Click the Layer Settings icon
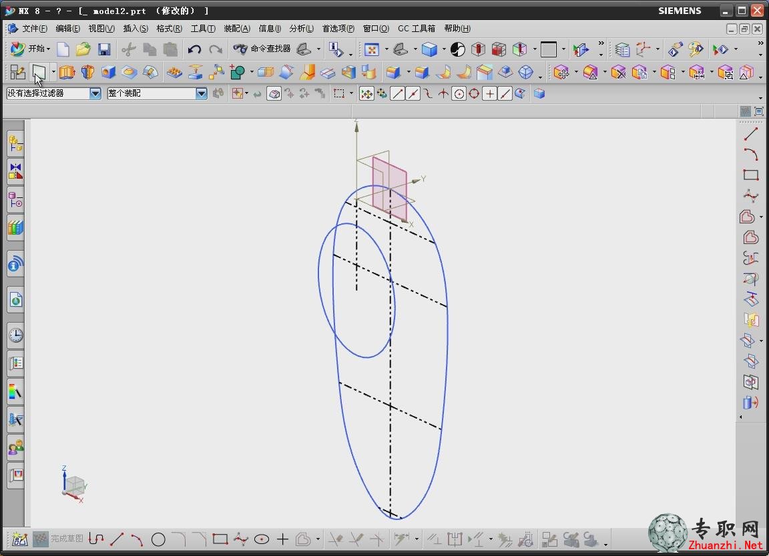The width and height of the screenshot is (769, 556). point(622,49)
